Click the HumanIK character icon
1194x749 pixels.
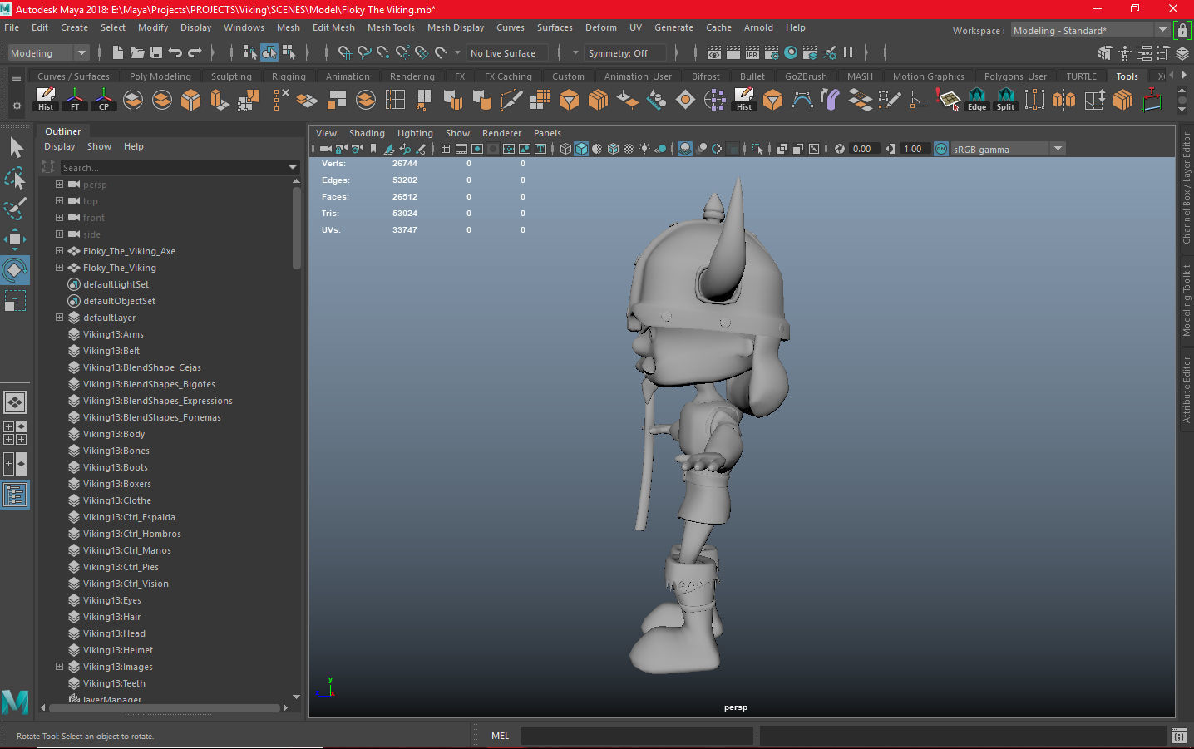[1124, 53]
